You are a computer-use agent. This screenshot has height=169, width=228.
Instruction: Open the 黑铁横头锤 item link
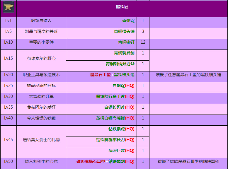coord(124,75)
